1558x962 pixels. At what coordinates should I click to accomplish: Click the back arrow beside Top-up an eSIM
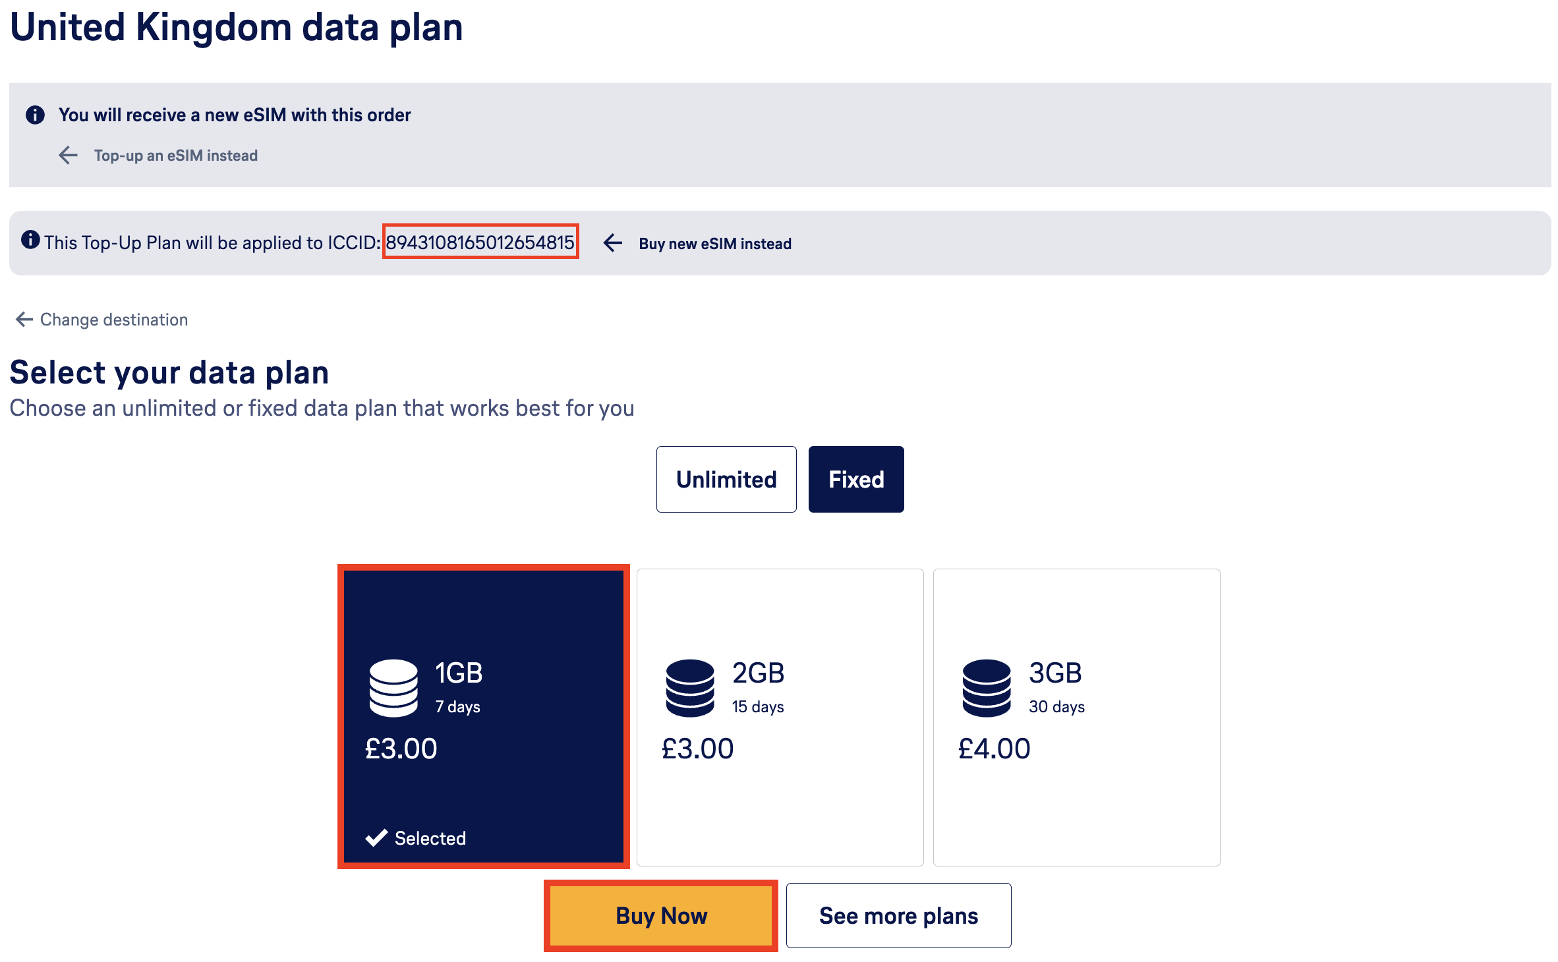[x=68, y=156]
